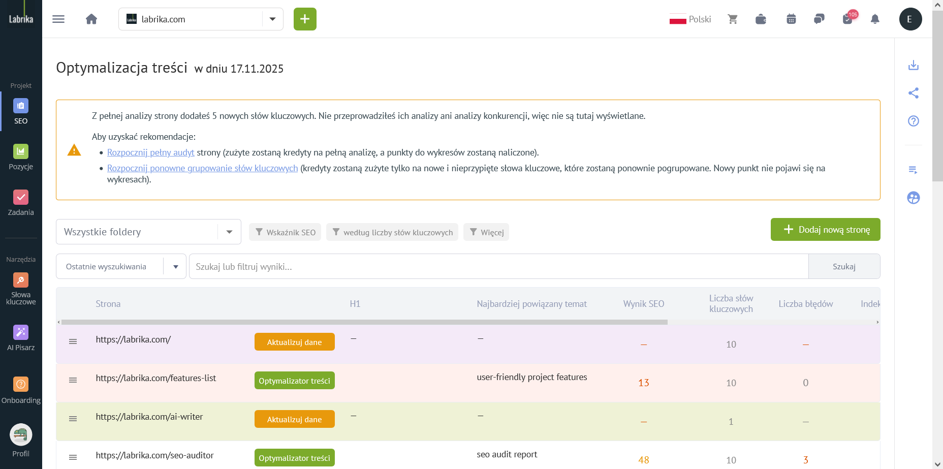
Task: Open the notifications bell
Action: (875, 19)
